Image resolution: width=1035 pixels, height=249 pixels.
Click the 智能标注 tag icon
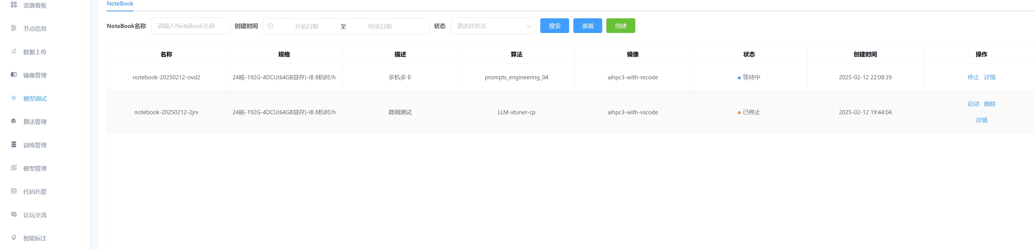[14, 237]
